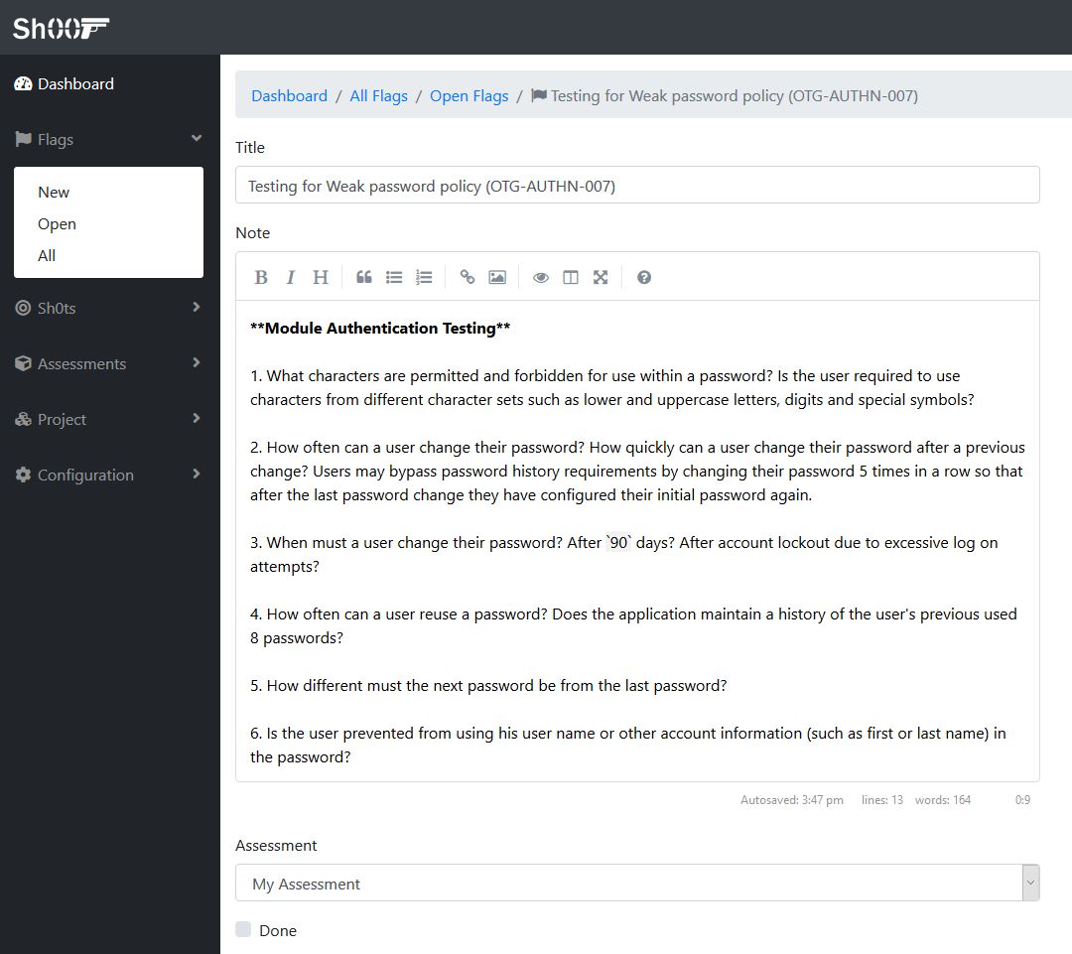Create a numbered list
The width and height of the screenshot is (1072, 954).
[x=424, y=277]
